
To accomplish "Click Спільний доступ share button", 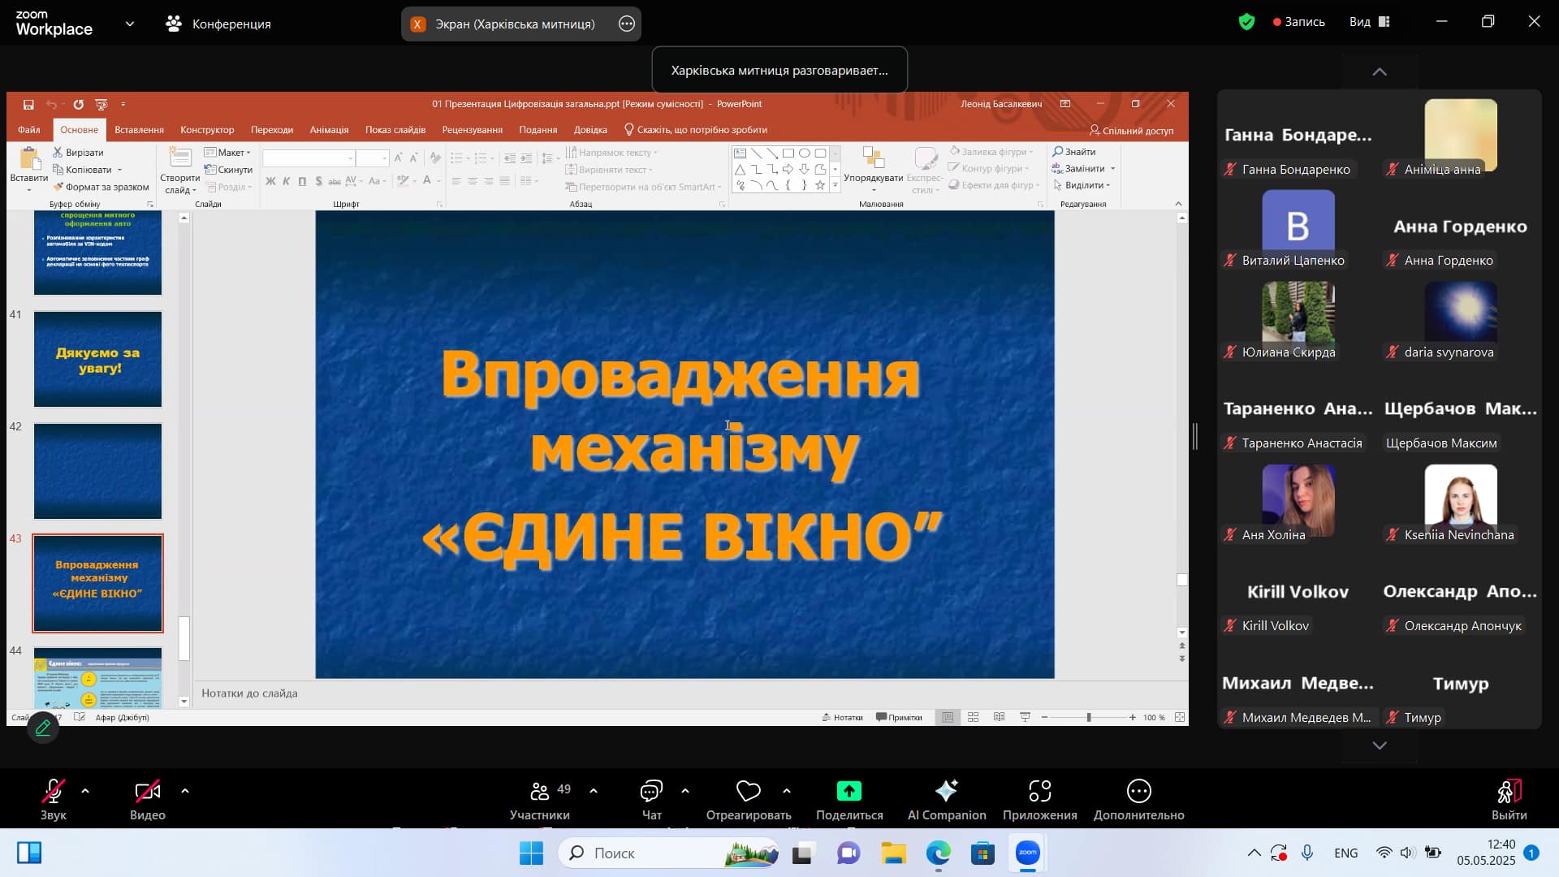I will [1131, 130].
